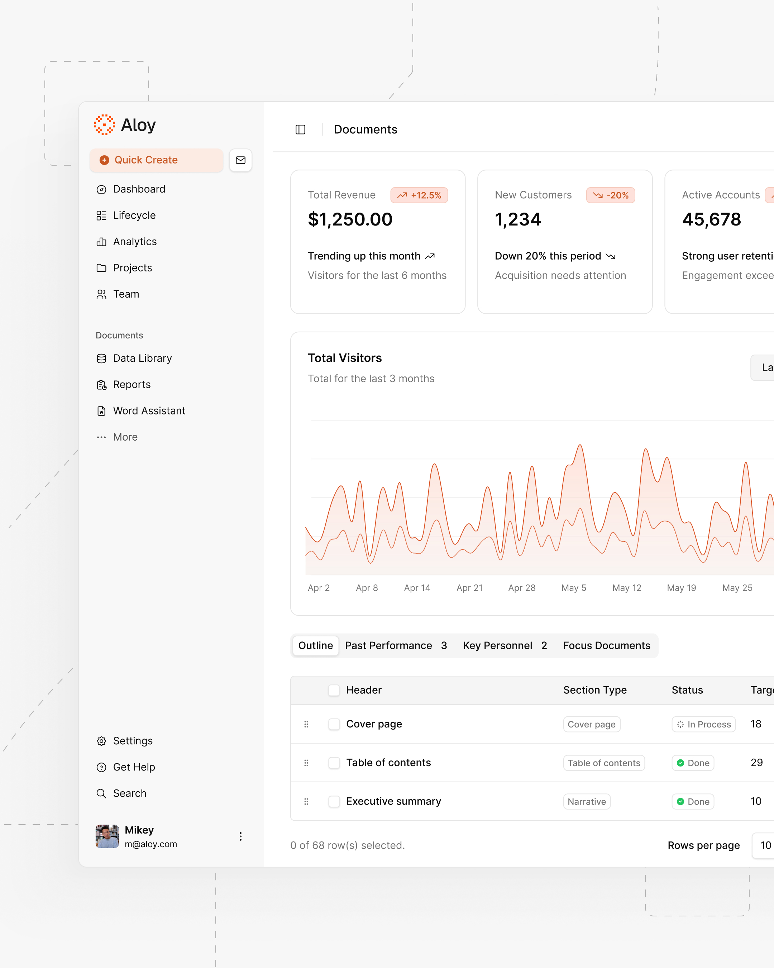Click the May 5 chart marker

[x=573, y=588]
